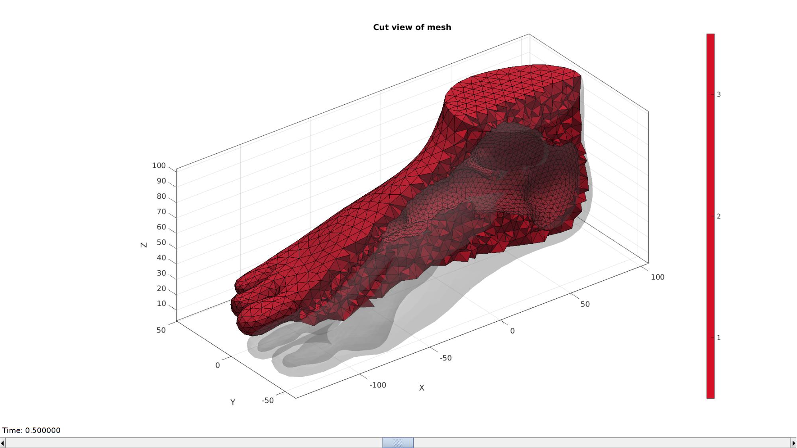
Task: Click colorbar tick label 2
Action: click(719, 216)
